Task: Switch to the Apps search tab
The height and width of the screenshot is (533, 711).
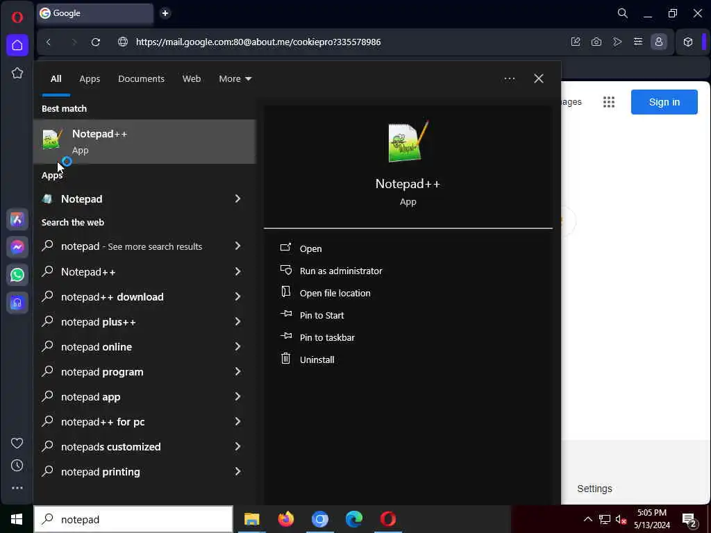Action: 90,79
